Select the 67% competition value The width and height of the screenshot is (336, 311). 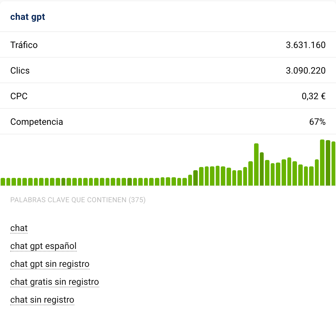tap(317, 122)
